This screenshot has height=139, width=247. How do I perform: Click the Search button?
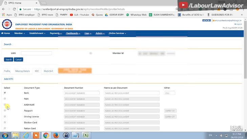[x=8, y=59]
